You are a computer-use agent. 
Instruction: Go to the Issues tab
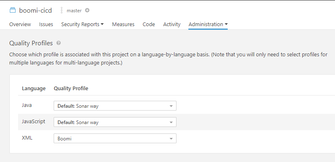pos(46,24)
